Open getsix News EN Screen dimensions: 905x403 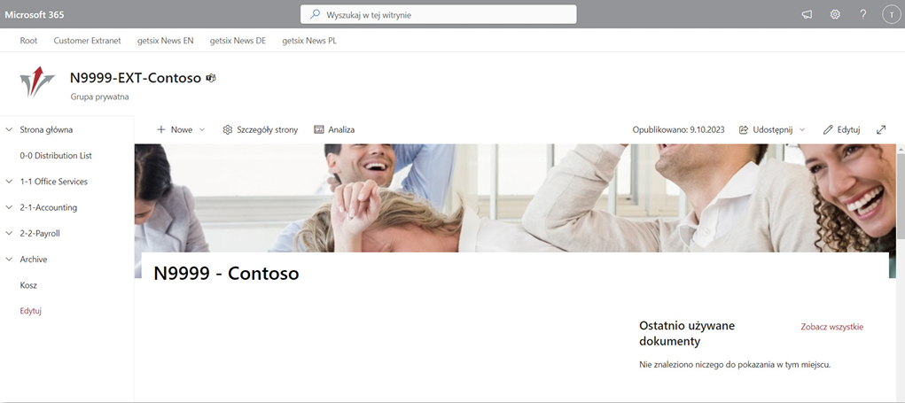166,41
